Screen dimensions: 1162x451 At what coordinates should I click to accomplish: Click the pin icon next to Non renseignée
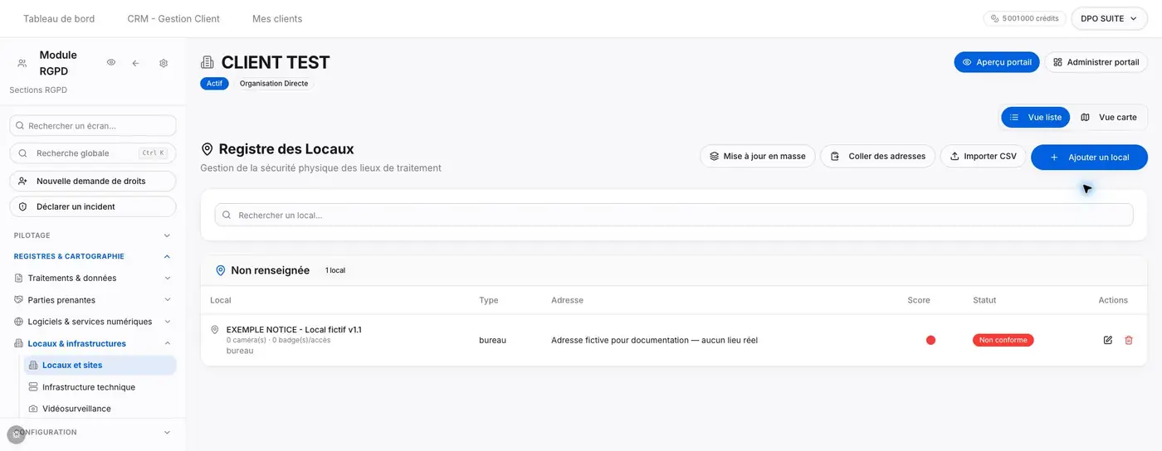tap(221, 270)
